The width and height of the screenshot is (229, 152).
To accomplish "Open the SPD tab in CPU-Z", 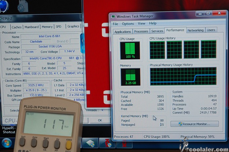I will point(59,26).
